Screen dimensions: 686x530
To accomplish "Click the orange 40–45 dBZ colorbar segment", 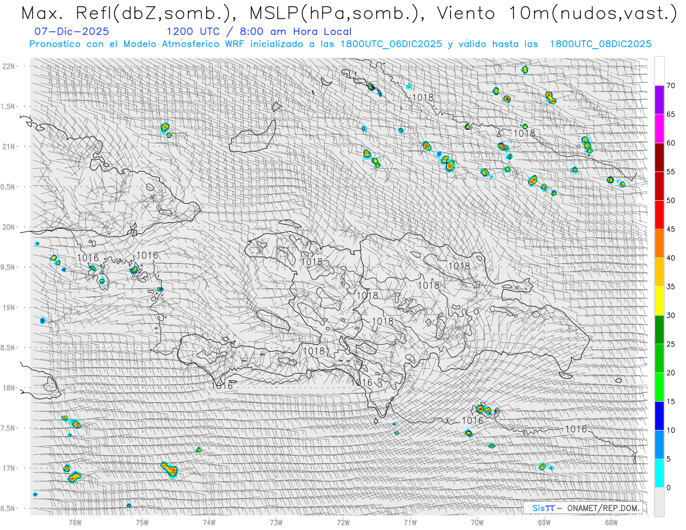I will [x=659, y=244].
